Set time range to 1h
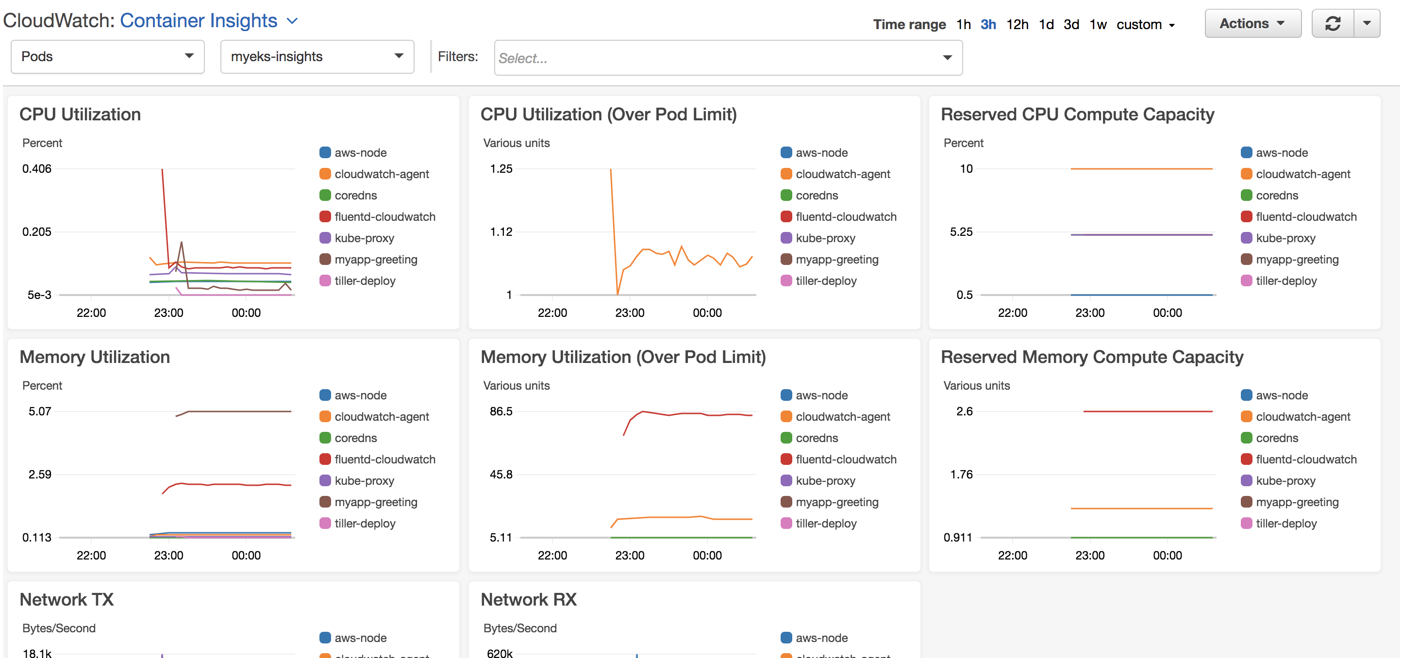Screen dimensions: 1402x658 point(963,24)
